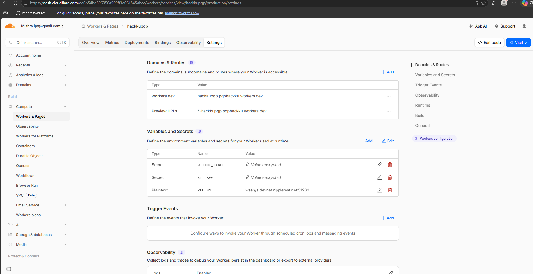
Task: Expand the AI sidebar section
Action: pos(65,225)
